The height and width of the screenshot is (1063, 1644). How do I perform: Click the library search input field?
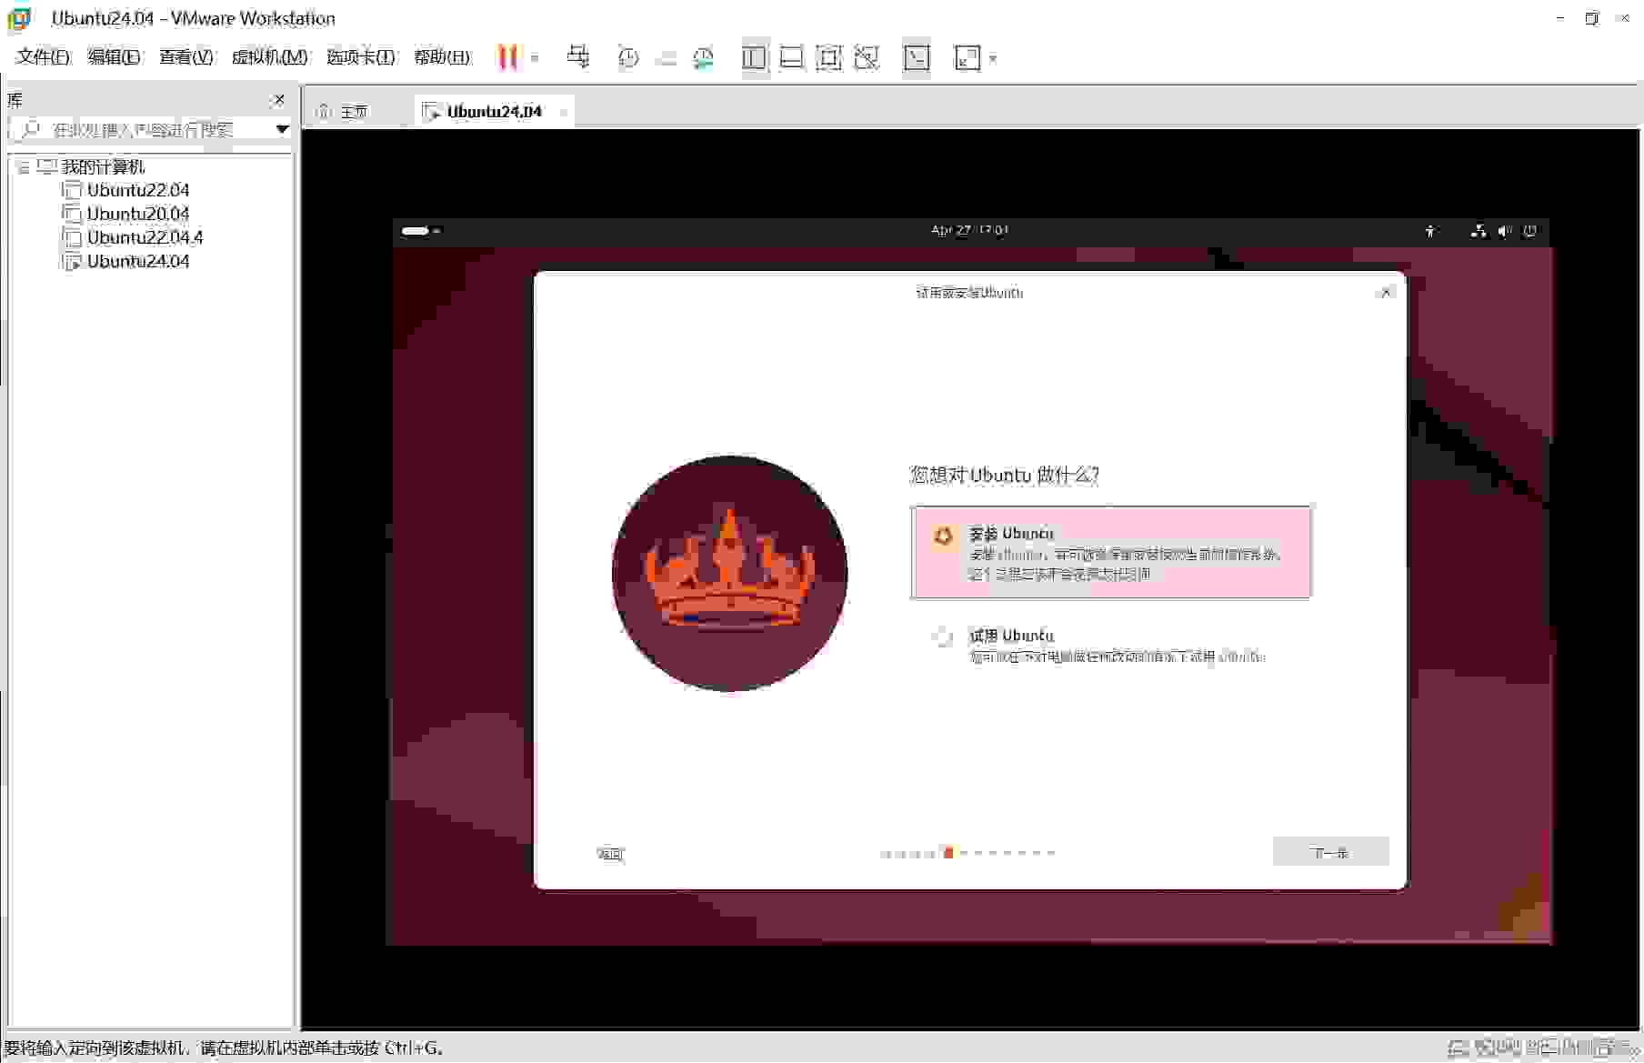[144, 129]
